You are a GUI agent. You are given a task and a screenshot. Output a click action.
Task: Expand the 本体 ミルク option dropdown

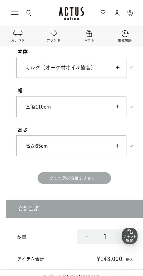pyautogui.click(x=71, y=67)
